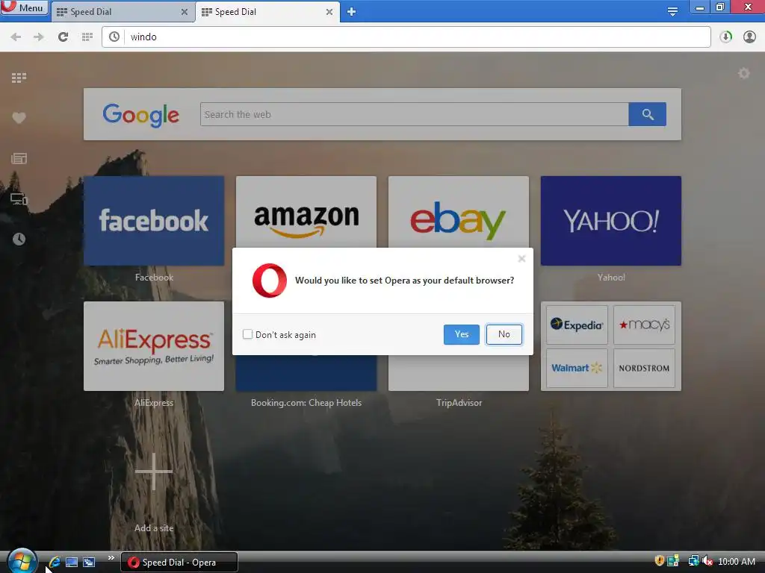Click the Show Desktop quick launch icon
This screenshot has height=573, width=765.
coord(72,562)
